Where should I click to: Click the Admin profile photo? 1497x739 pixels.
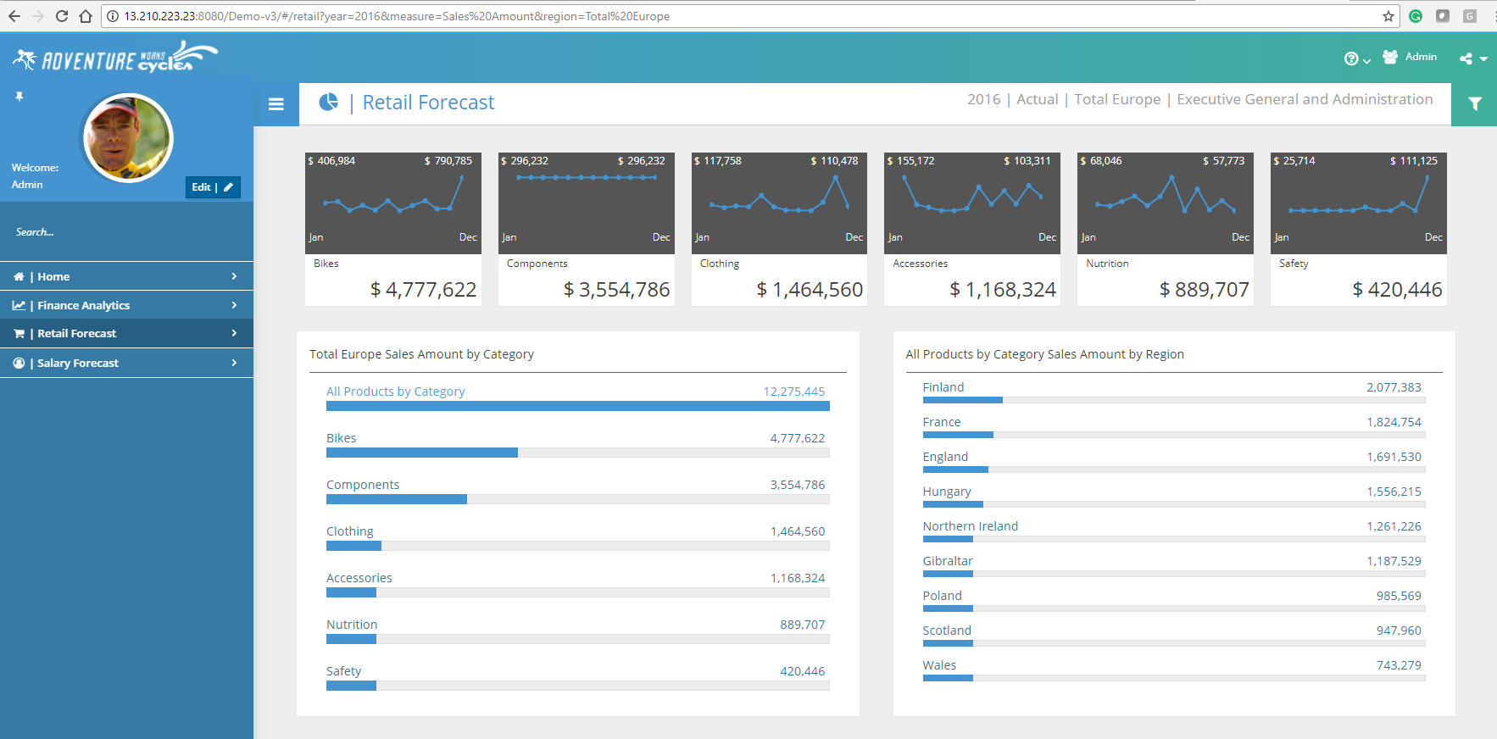click(x=128, y=138)
